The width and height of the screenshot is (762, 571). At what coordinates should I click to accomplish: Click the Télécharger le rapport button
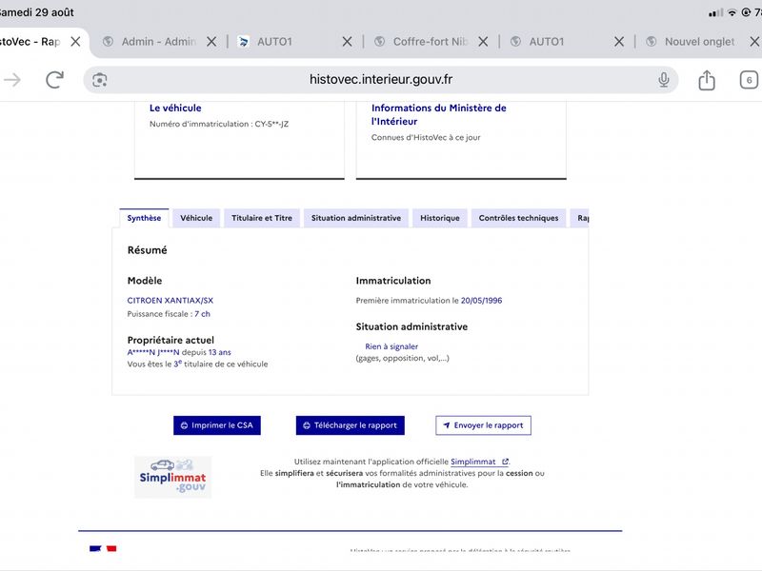click(x=350, y=425)
